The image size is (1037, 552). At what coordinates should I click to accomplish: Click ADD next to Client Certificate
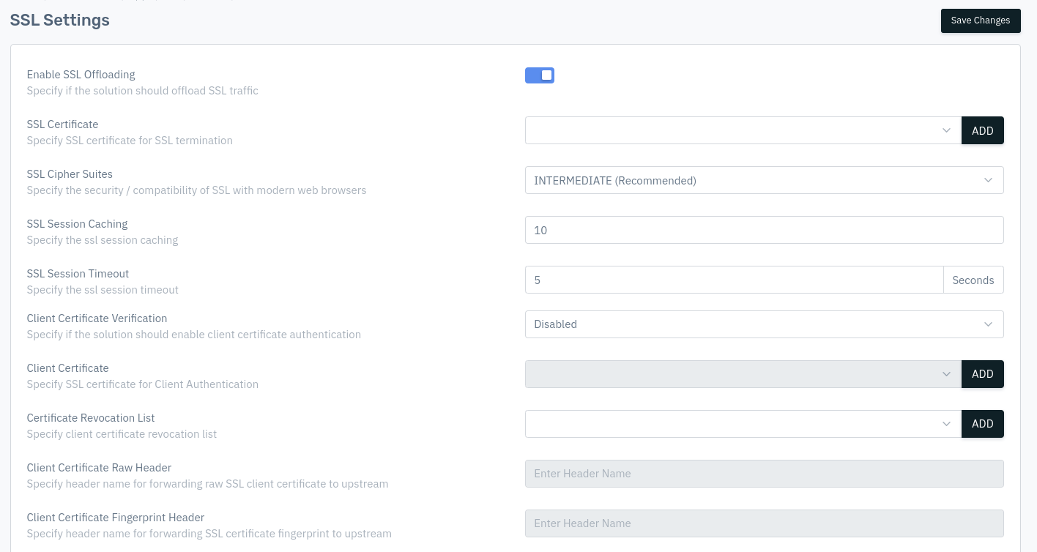pos(982,374)
